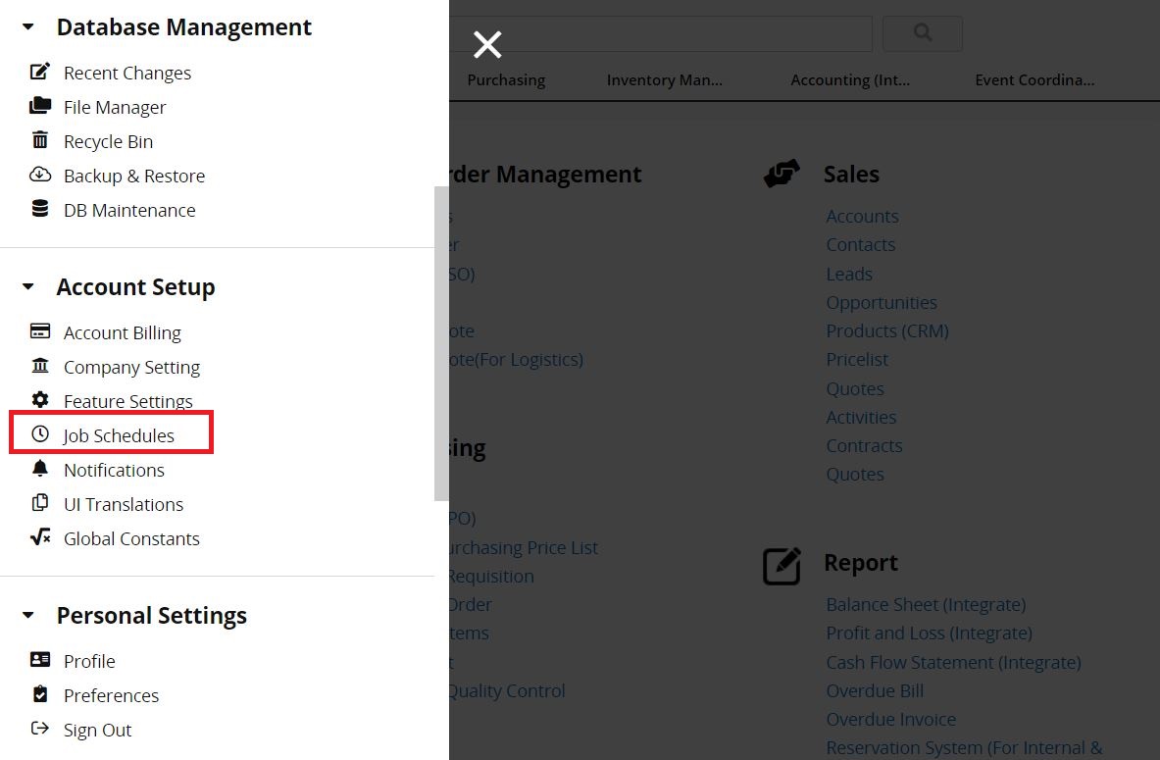The height and width of the screenshot is (760, 1160).
Task: Switch to the Purchasing tab
Action: coord(506,79)
